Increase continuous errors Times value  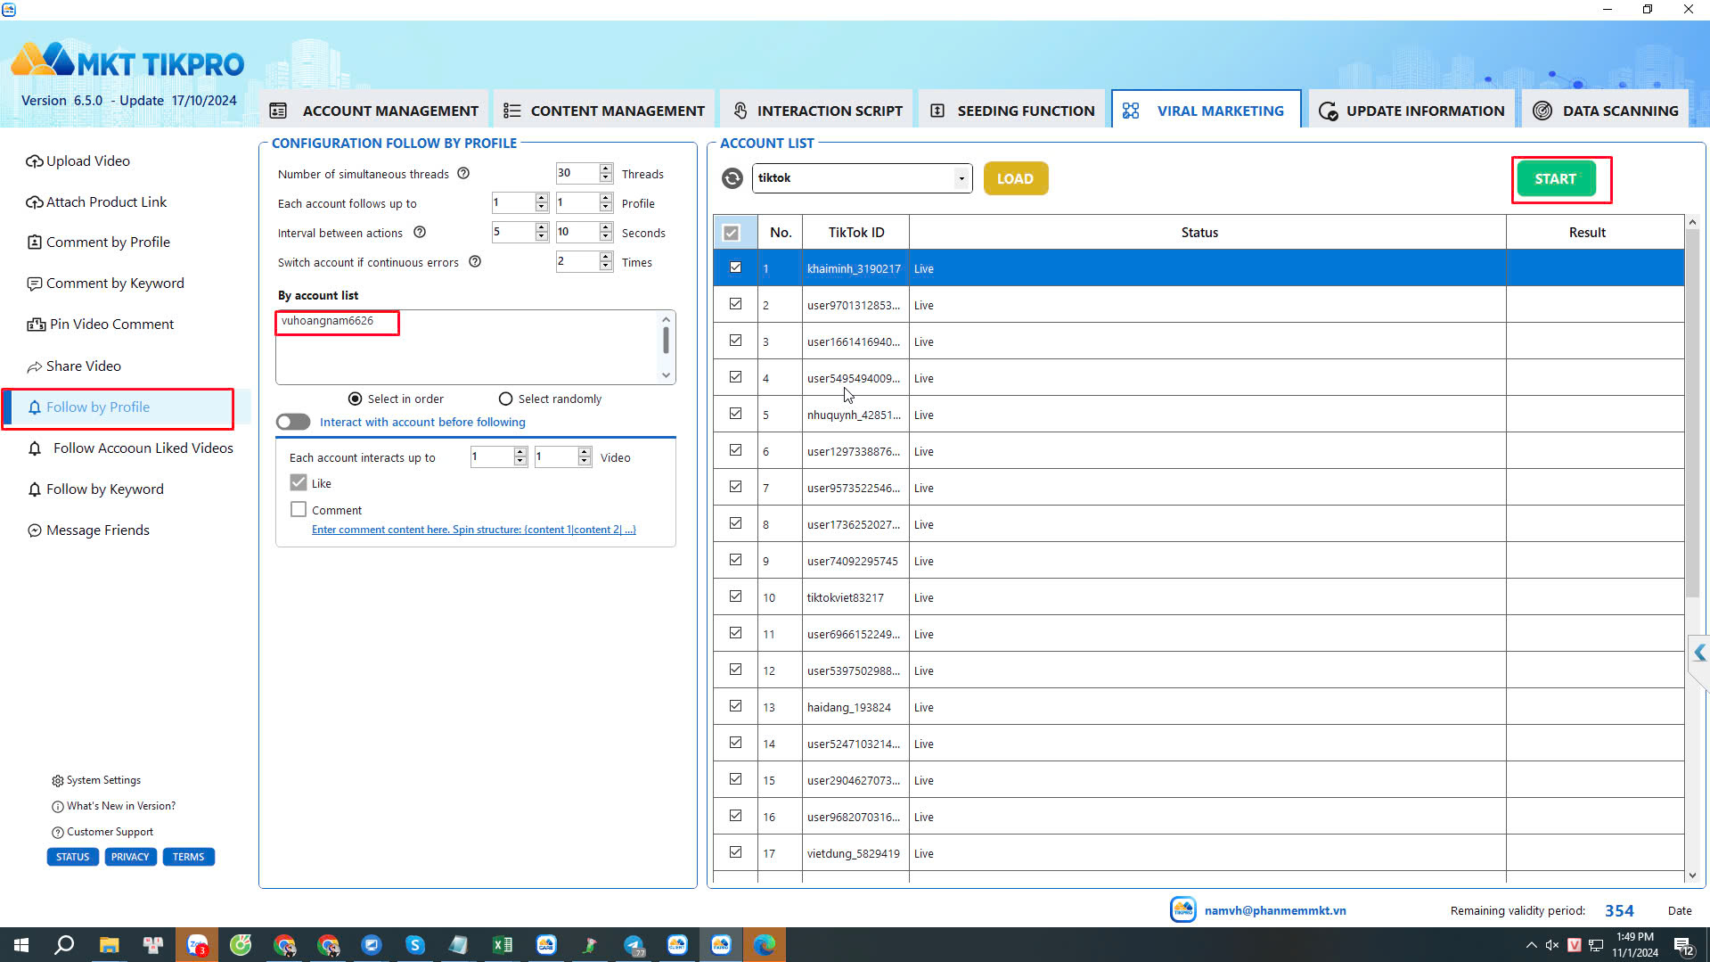pyautogui.click(x=606, y=257)
